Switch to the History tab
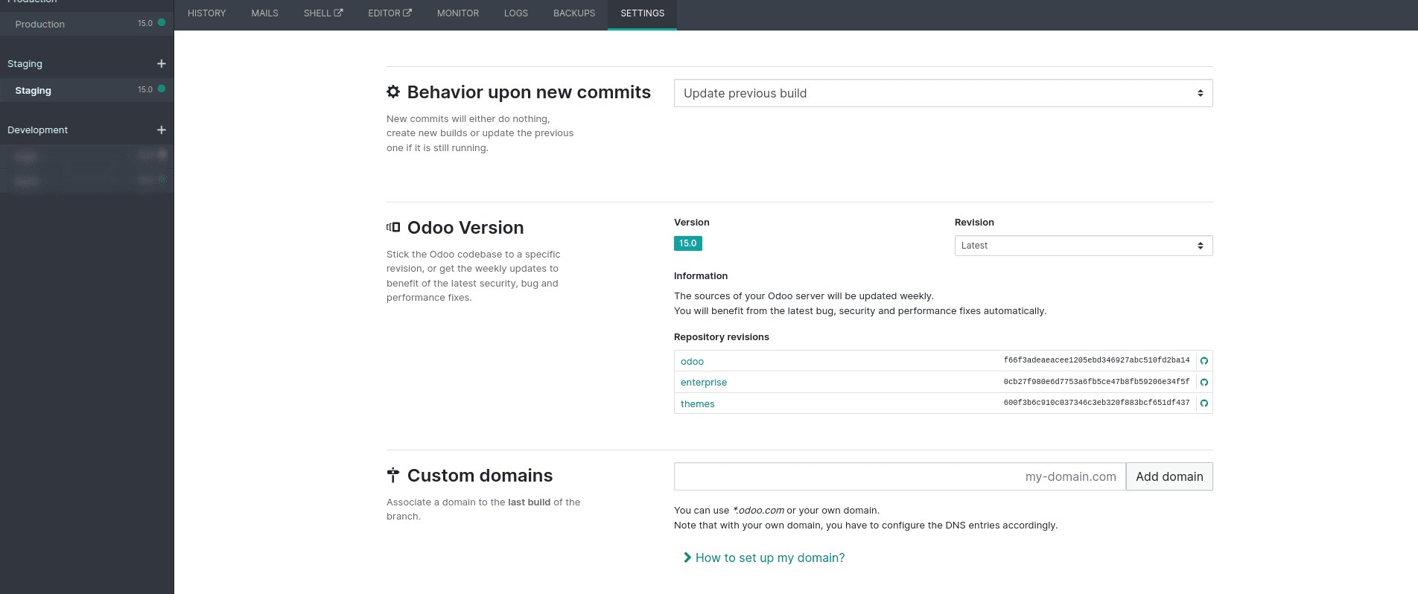Viewport: 1418px width, 594px height. [206, 13]
